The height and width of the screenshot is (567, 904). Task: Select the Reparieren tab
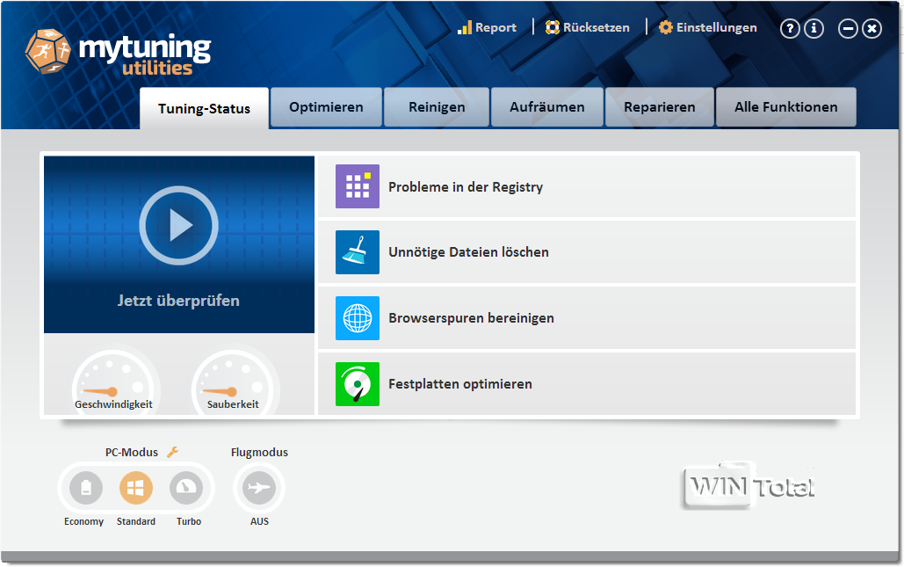coord(660,107)
